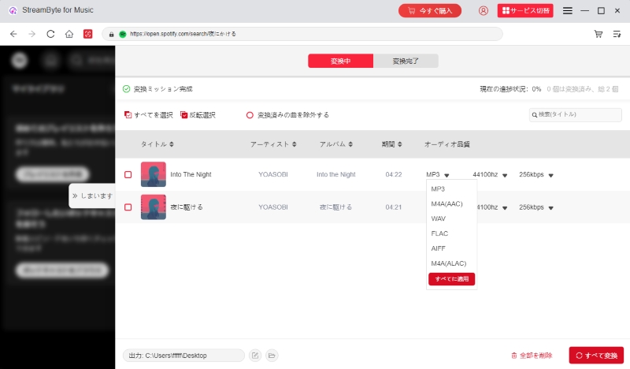Choose AIFF from the format list
630x369 pixels.
pyautogui.click(x=439, y=248)
